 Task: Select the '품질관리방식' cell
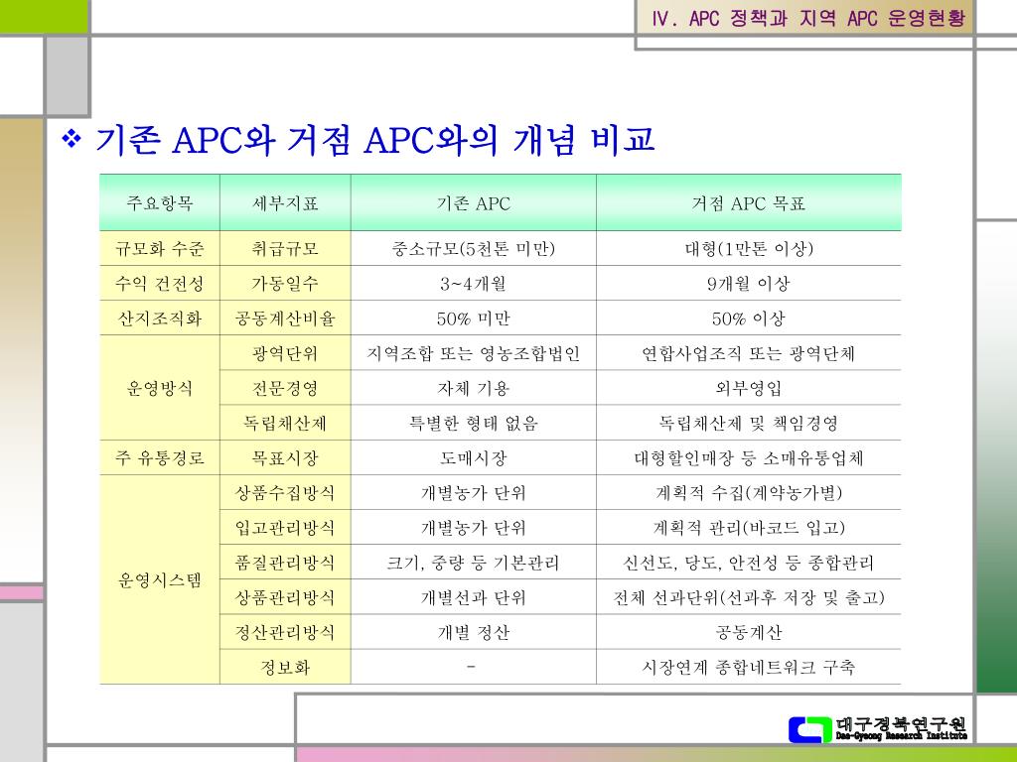285,563
